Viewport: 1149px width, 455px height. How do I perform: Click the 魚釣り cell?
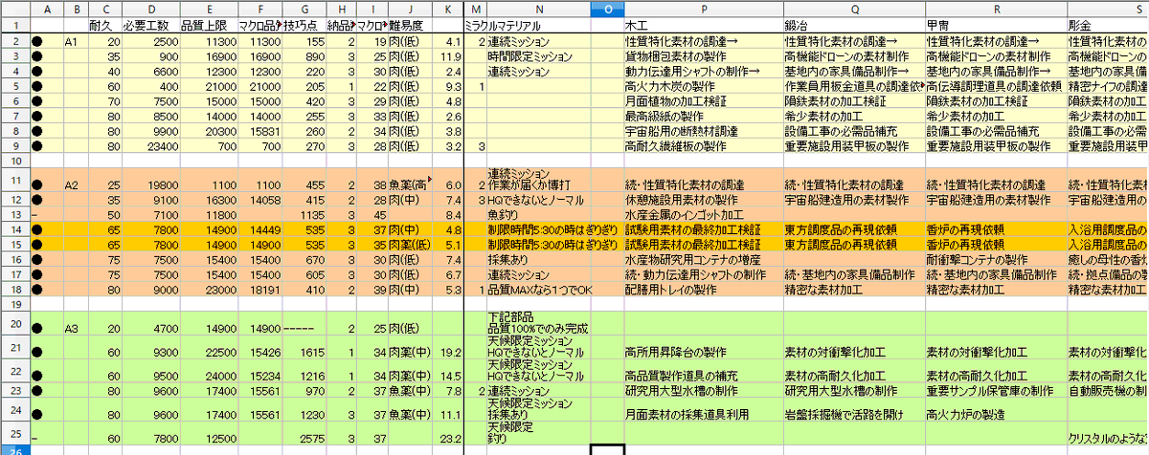coord(539,215)
